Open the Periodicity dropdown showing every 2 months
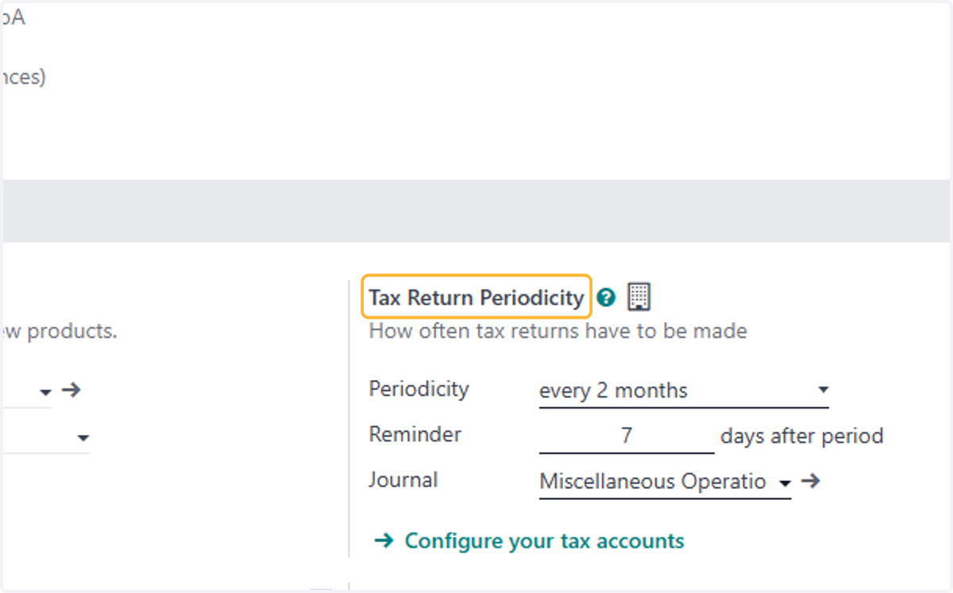Viewport: 953px width, 593px height. tap(684, 390)
